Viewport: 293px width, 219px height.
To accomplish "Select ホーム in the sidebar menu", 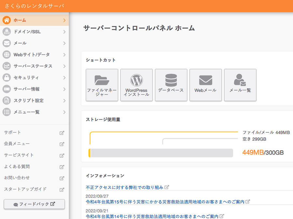I will pyautogui.click(x=35, y=20).
